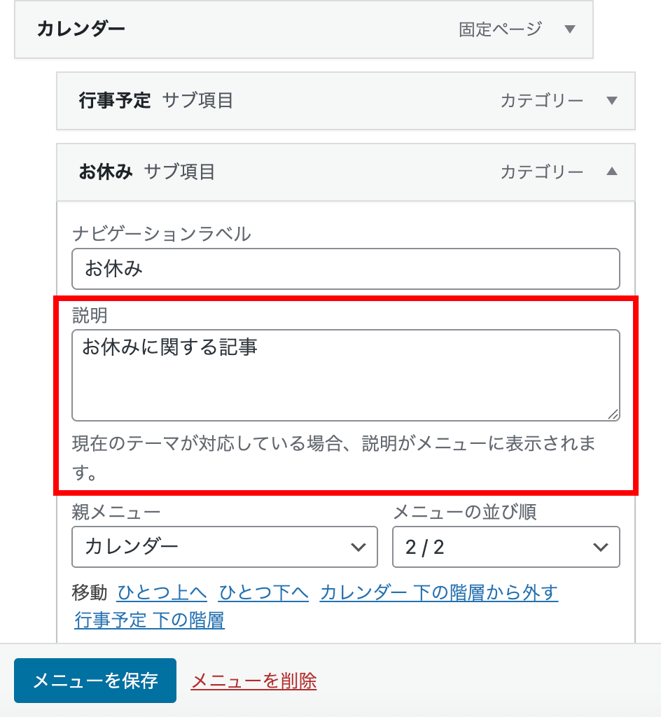
Task: Grab the 説明 textarea resize handle
Action: [613, 415]
